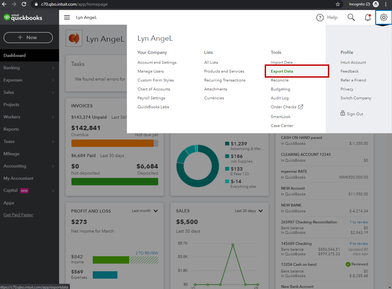
Task: Open Budgeting under Tools
Action: coord(281,89)
